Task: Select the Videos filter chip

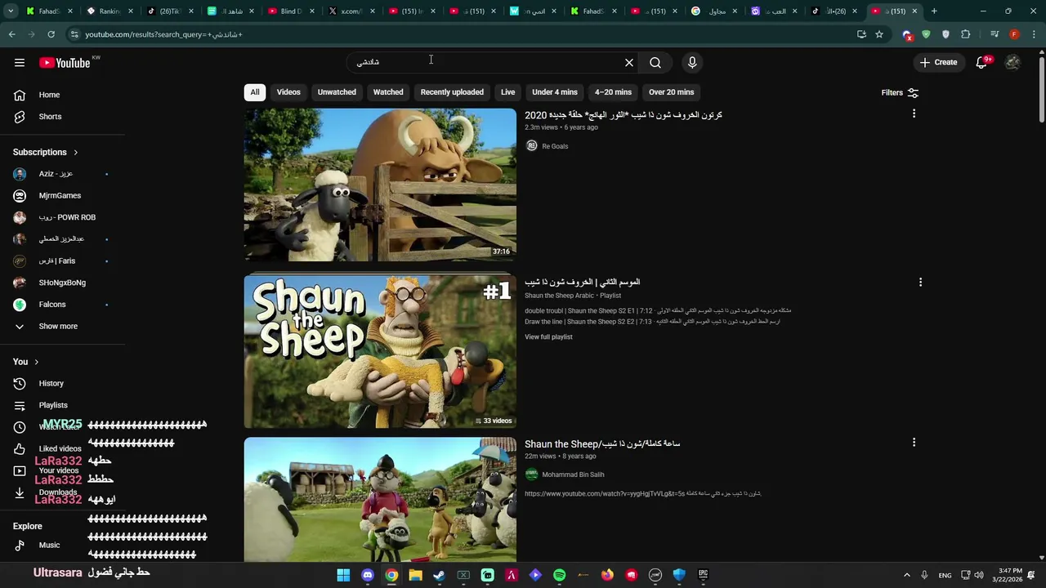Action: click(288, 92)
